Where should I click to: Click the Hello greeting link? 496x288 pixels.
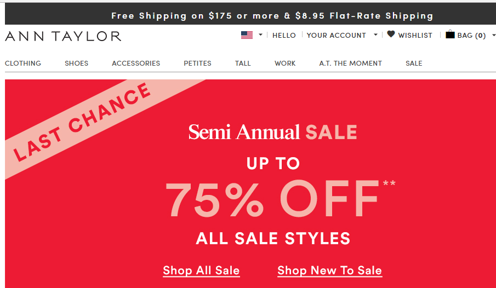(x=284, y=35)
